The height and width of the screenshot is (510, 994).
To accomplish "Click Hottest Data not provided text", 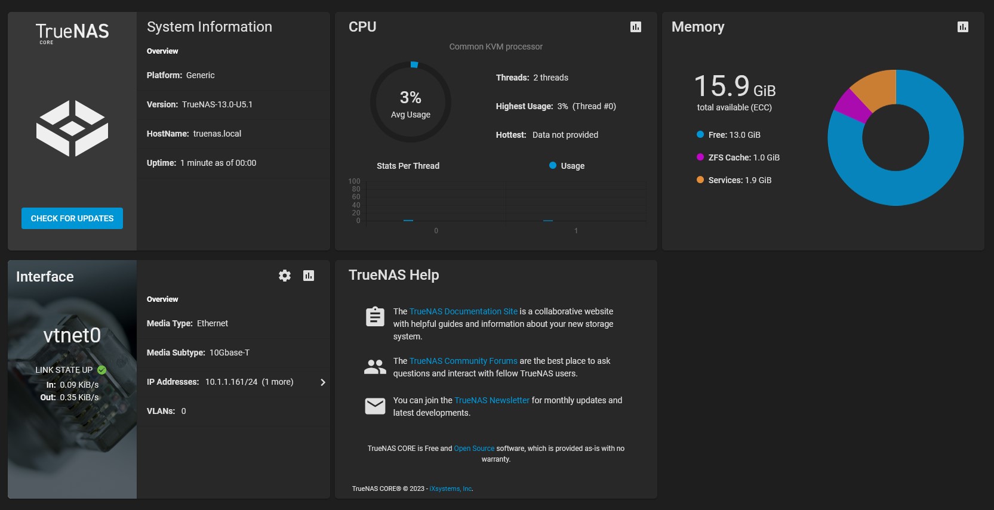I will coord(547,135).
